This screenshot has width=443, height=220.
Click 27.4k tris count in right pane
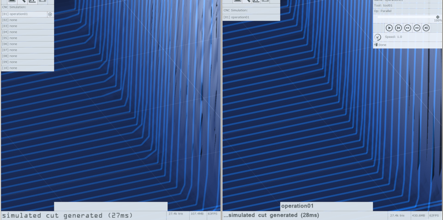(397, 215)
